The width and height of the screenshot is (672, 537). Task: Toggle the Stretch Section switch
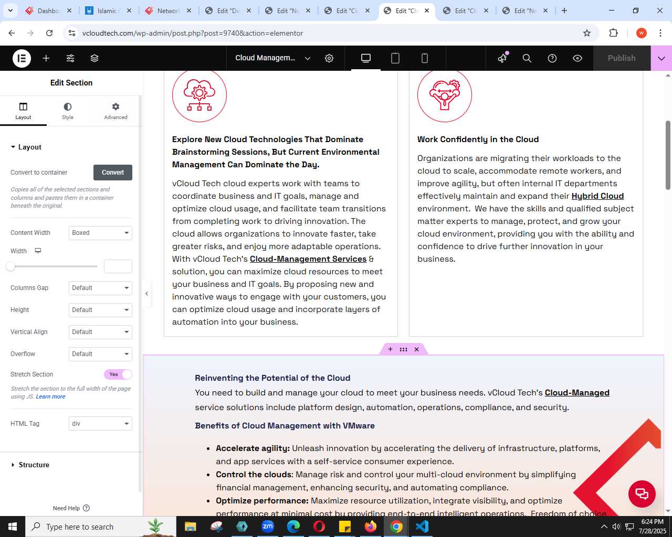(118, 374)
